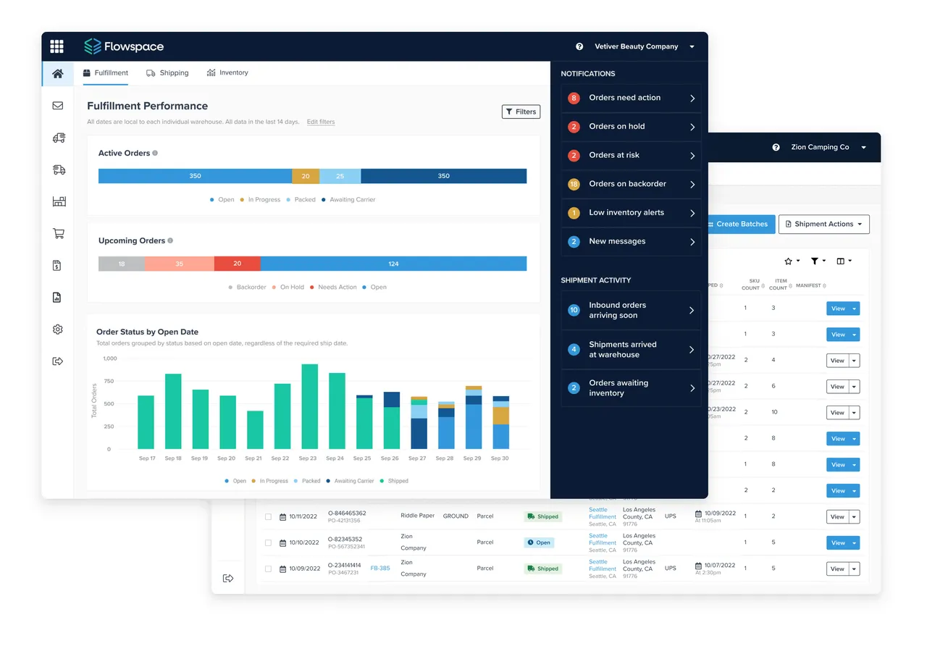927x654 pixels.
Task: Click the Open status badge in the 10/10/2022 row
Action: click(539, 542)
